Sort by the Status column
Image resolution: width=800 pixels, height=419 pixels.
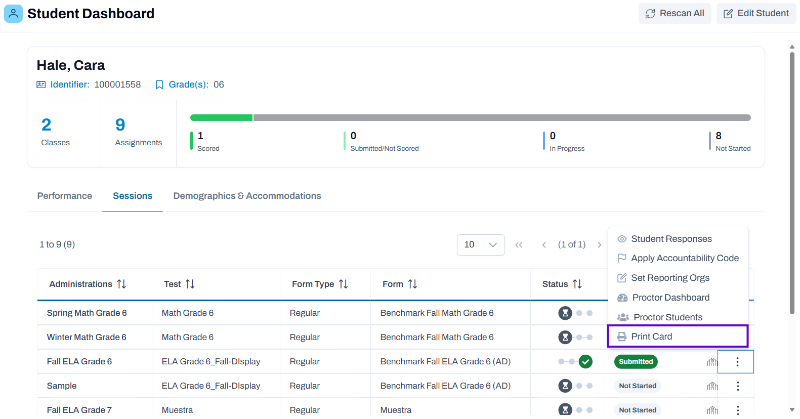pyautogui.click(x=577, y=284)
